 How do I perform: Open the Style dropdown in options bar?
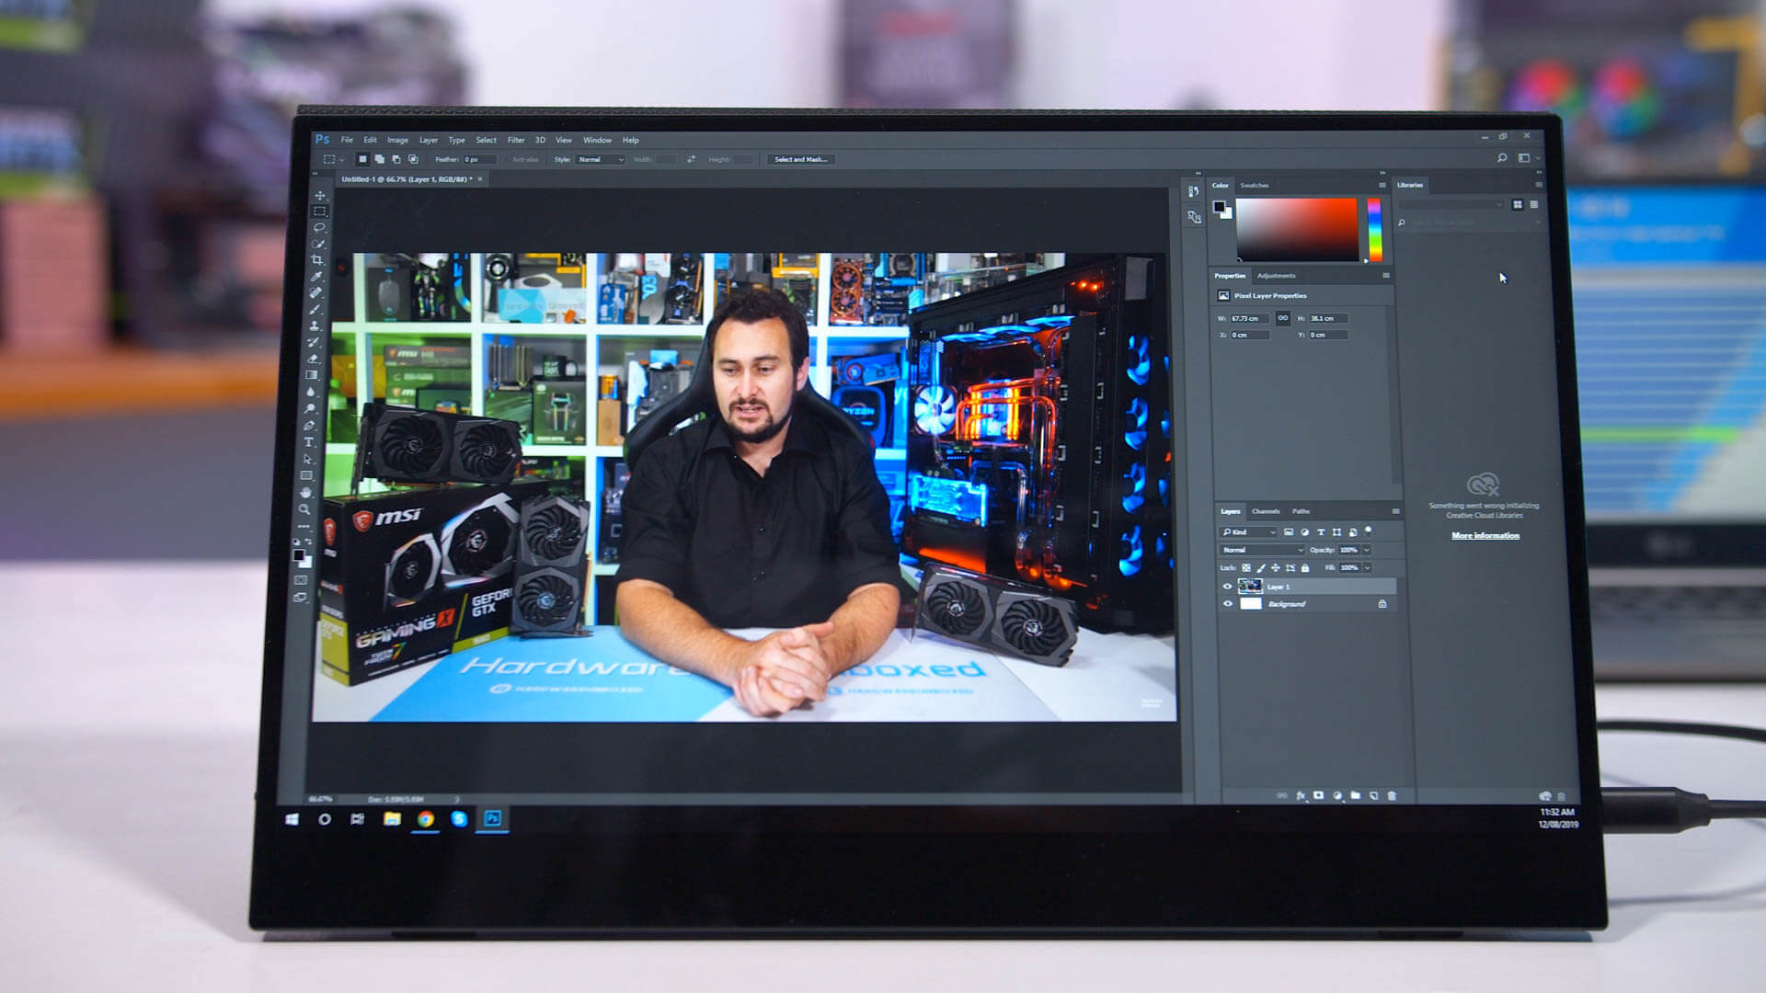[601, 160]
